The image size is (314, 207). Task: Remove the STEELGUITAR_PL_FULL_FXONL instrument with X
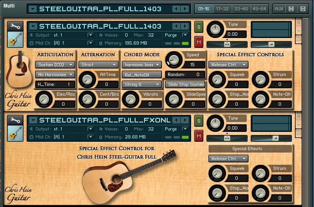[x=298, y=116]
